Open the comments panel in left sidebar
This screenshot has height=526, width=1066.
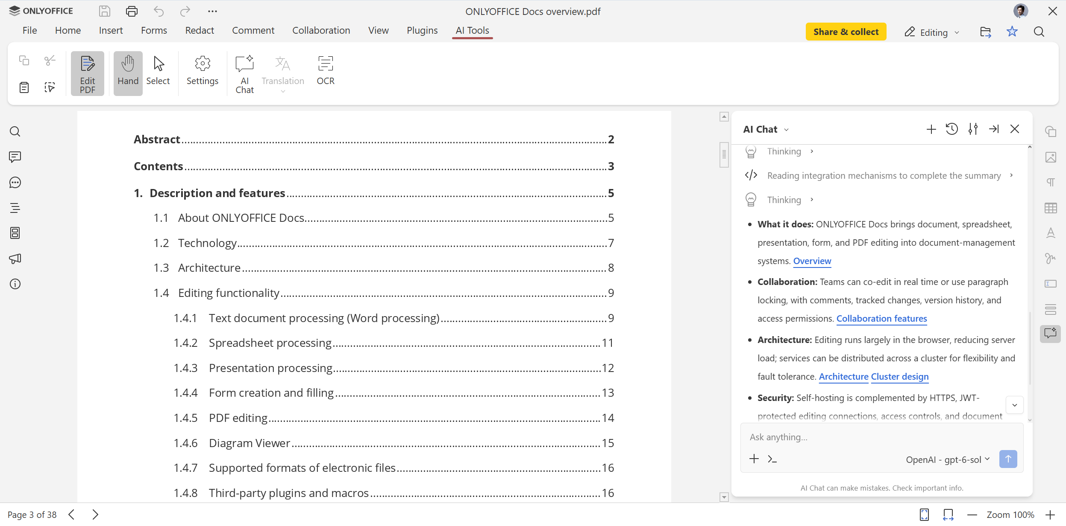pos(15,157)
